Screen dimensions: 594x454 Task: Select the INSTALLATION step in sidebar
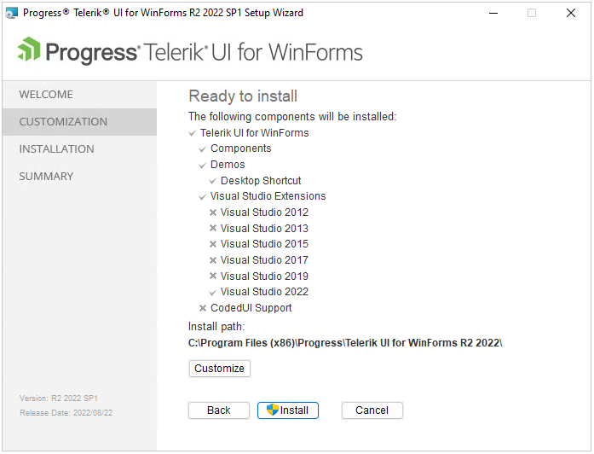point(79,149)
